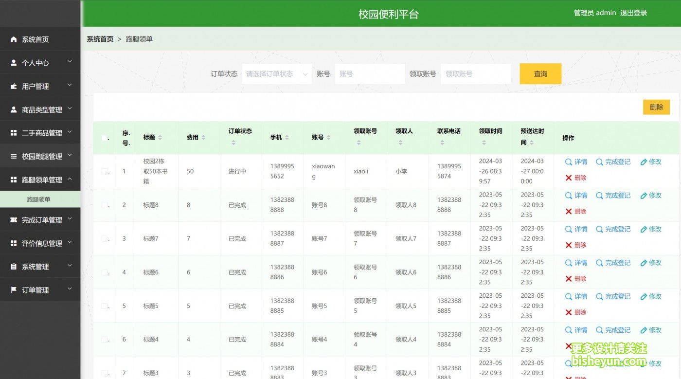This screenshot has width=681, height=379.
Task: Expand the 用户管理 menu chevron
Action: (x=70, y=85)
